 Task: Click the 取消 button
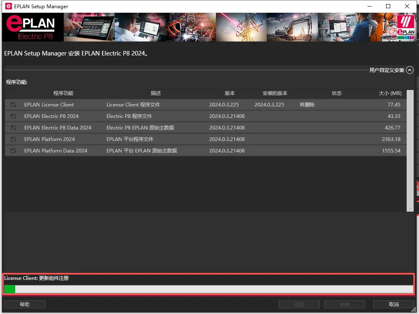[x=394, y=305]
